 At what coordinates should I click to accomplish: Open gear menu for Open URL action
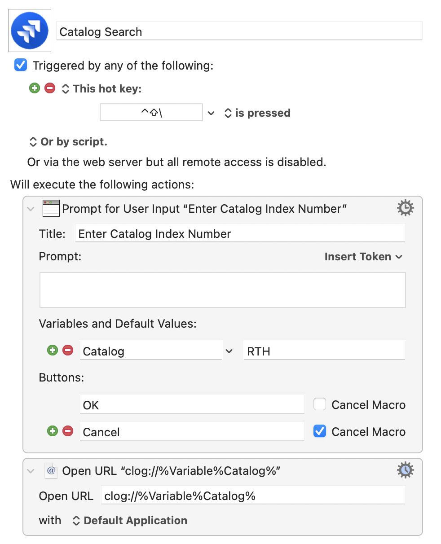405,470
